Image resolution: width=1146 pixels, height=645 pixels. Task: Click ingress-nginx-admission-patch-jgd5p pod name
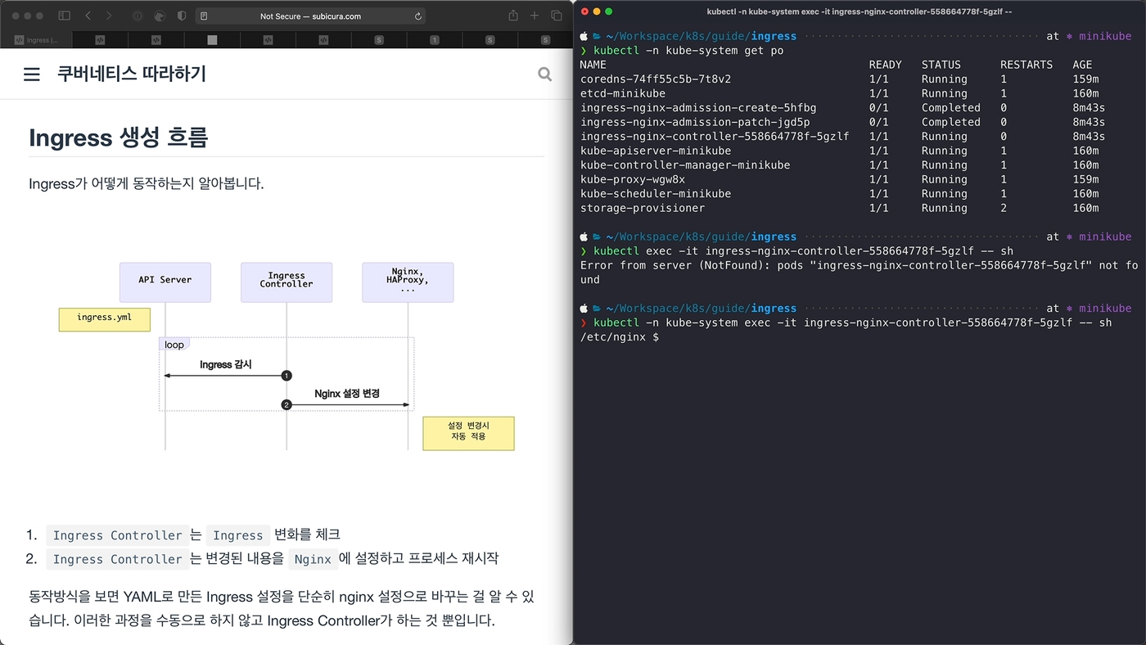coord(695,122)
